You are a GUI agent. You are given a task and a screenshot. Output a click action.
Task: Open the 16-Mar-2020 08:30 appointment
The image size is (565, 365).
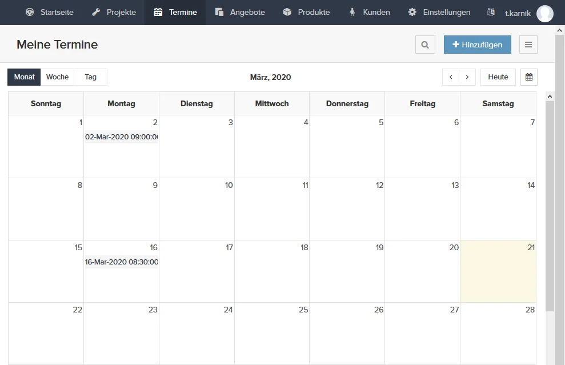click(x=121, y=262)
